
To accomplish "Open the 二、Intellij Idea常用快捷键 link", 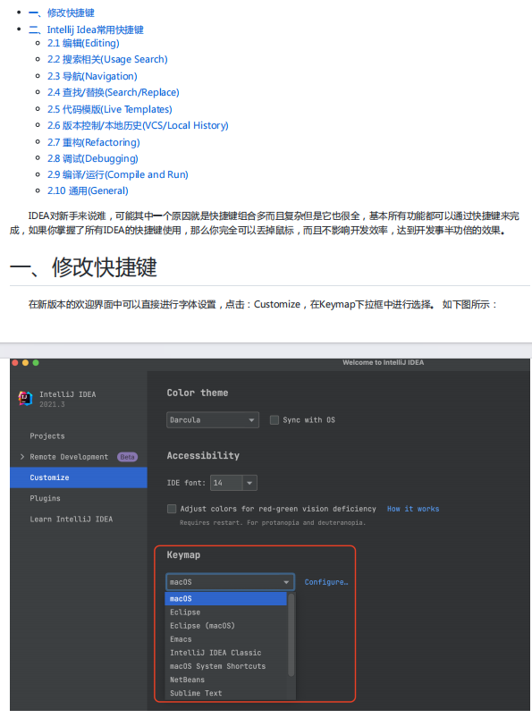I will click(86, 30).
